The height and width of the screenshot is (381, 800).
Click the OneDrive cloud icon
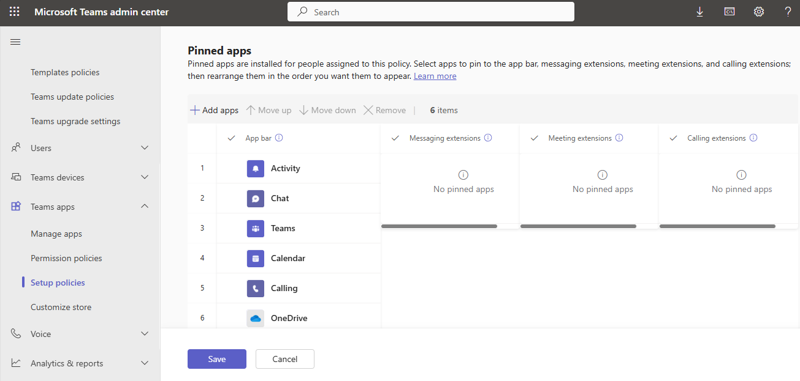pos(256,318)
